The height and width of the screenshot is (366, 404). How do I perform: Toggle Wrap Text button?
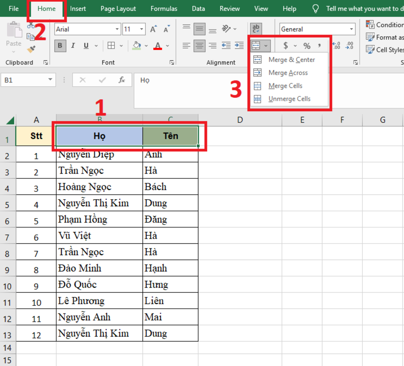tap(256, 29)
